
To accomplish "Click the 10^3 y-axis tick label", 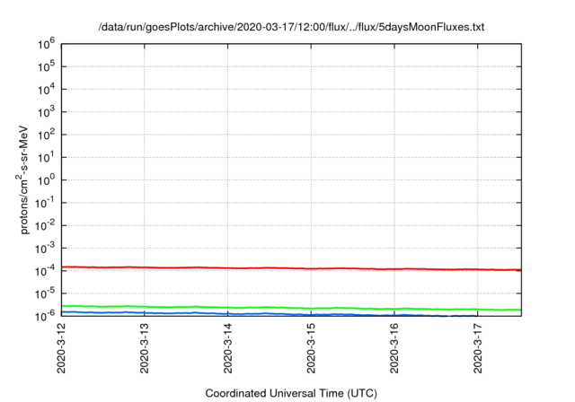I will (46, 112).
